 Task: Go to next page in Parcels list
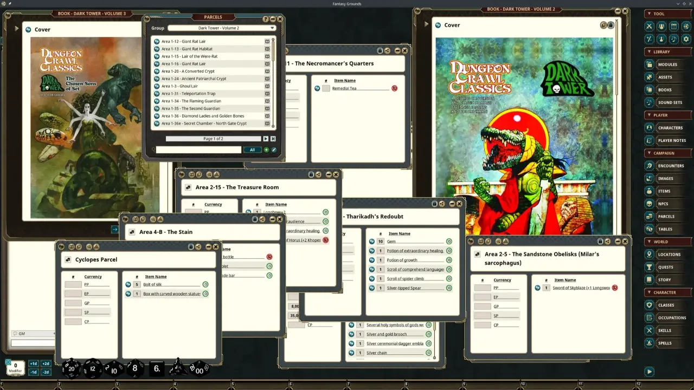tap(266, 139)
